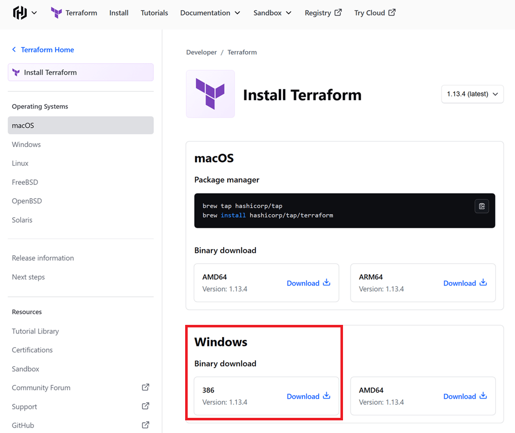Copy the brew install commands
This screenshot has height=433, width=515.
point(482,206)
